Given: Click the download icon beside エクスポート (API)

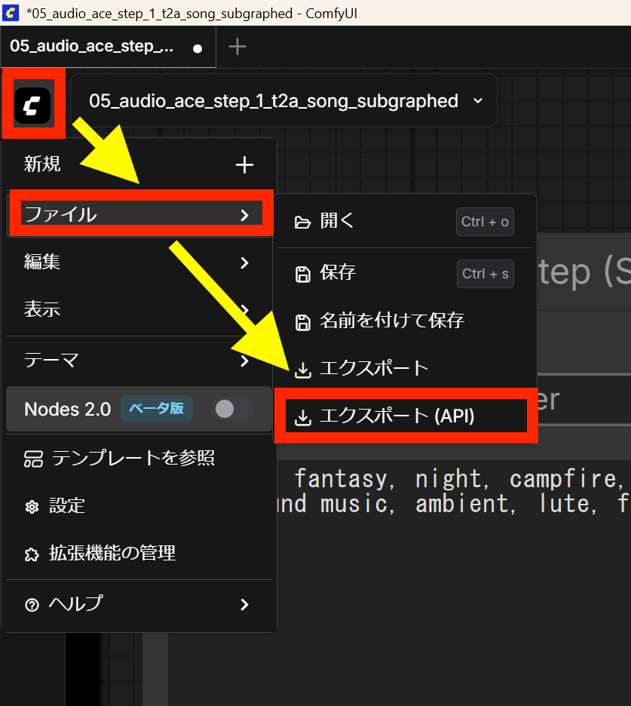Looking at the screenshot, I should point(302,416).
